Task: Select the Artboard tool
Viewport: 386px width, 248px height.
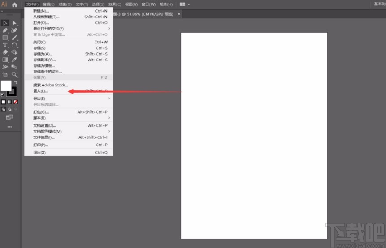Action: (x=5, y=74)
